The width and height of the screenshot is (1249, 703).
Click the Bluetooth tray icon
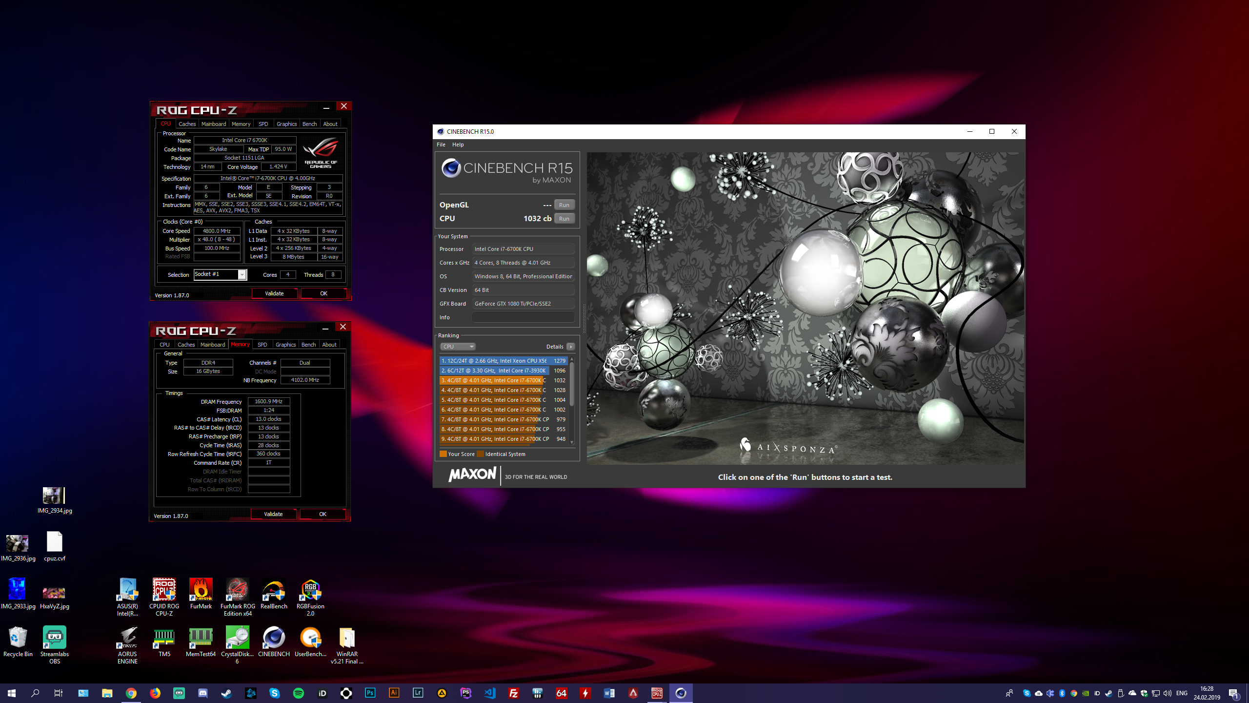1062,693
